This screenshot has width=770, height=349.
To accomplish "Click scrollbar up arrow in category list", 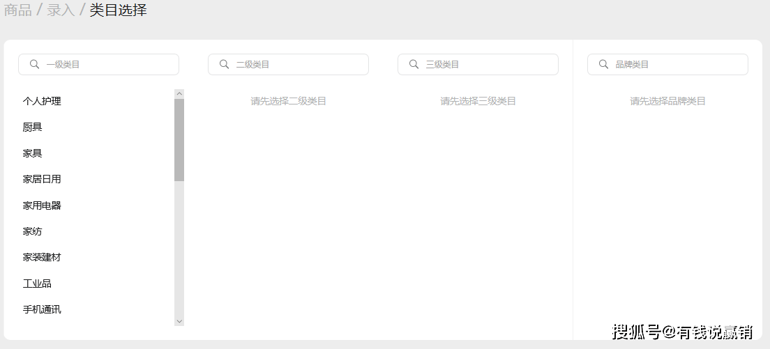I will (x=179, y=93).
